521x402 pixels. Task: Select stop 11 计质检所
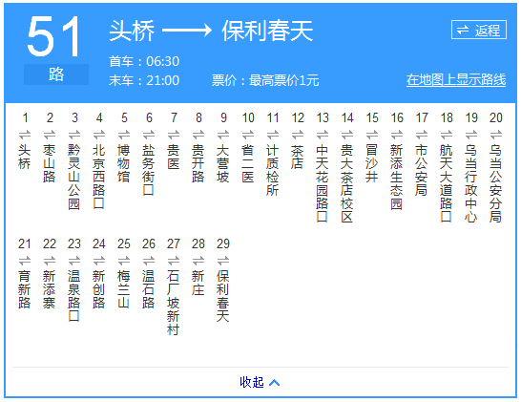point(273,170)
